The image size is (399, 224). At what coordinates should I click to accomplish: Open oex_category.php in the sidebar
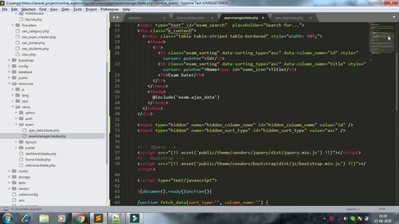pyautogui.click(x=36, y=31)
